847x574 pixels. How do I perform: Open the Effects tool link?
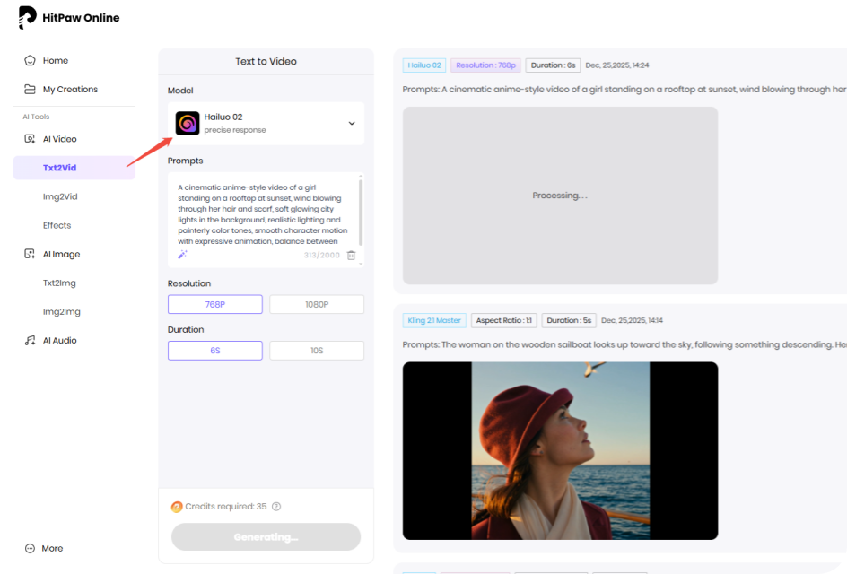tap(56, 225)
